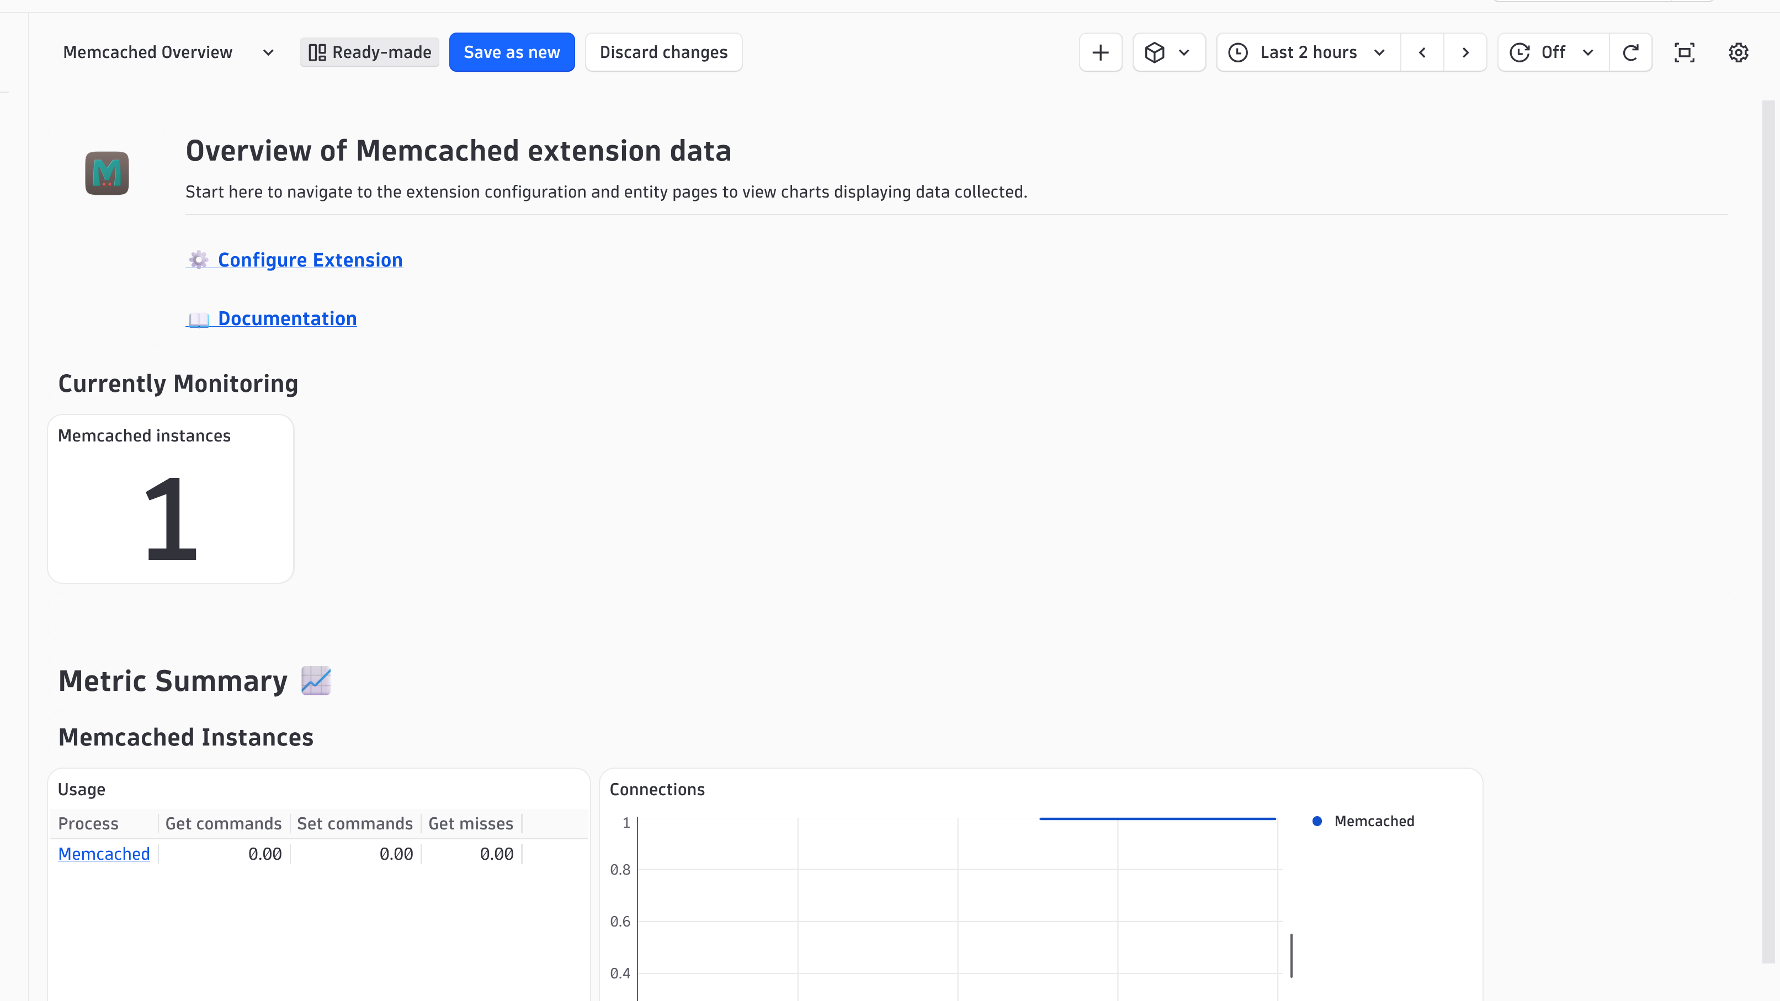The image size is (1780, 1001).
Task: Click the blue Connections line in chart
Action: tap(1157, 818)
